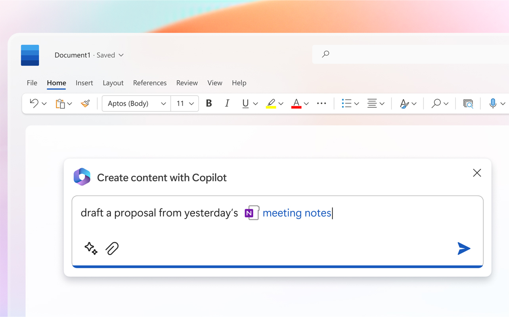Open the Help tab
Viewport: 509px width, 317px height.
click(239, 83)
